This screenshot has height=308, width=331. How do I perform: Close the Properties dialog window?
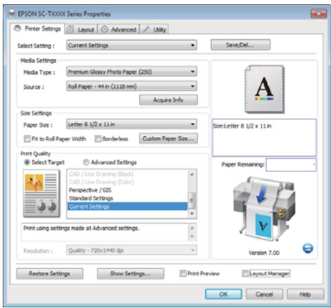coord(319,14)
